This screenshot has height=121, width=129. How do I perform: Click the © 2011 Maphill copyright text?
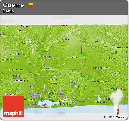click(115, 117)
